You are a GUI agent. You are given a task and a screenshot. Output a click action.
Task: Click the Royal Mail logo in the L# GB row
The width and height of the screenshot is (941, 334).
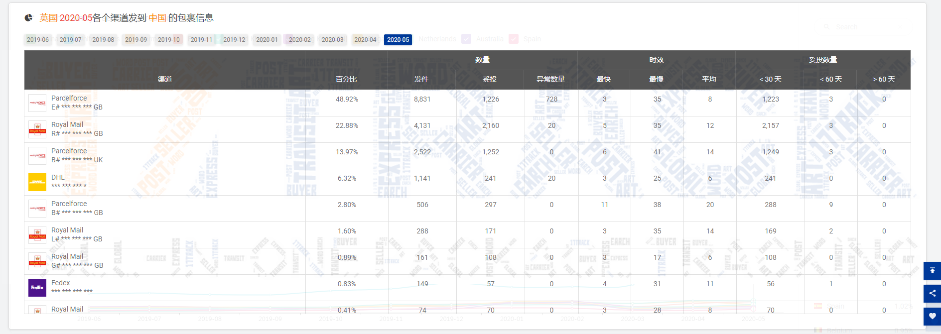[x=37, y=235]
